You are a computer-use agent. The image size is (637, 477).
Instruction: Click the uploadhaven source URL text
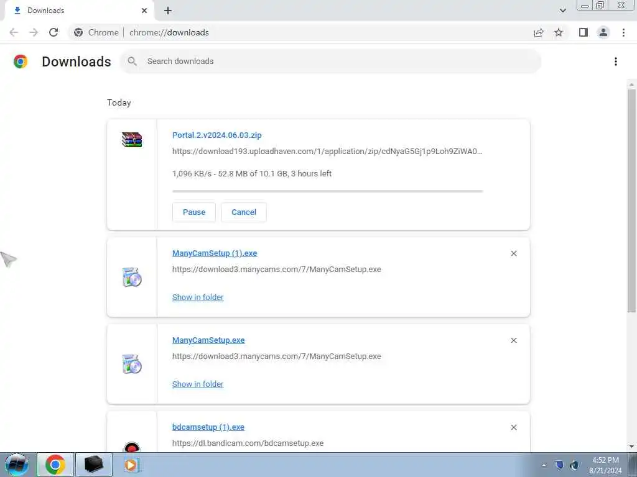pos(327,152)
